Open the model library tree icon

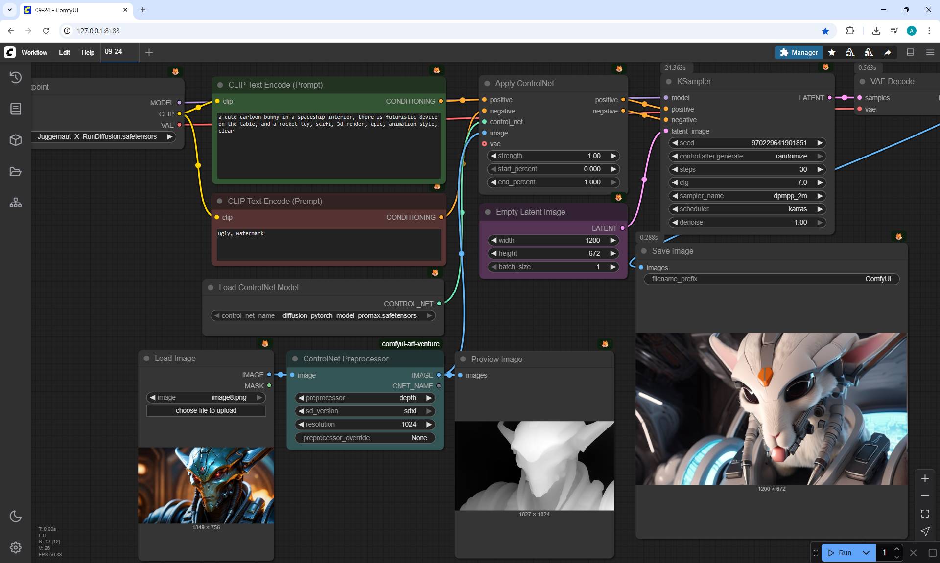point(16,203)
